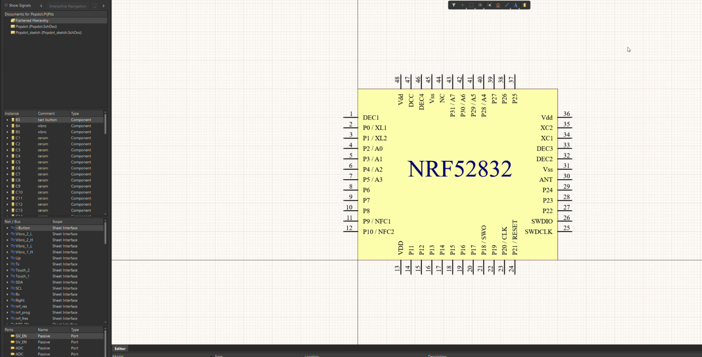This screenshot has height=357, width=702.
Task: Expand the Vibro_2_L net row
Action: point(7,234)
